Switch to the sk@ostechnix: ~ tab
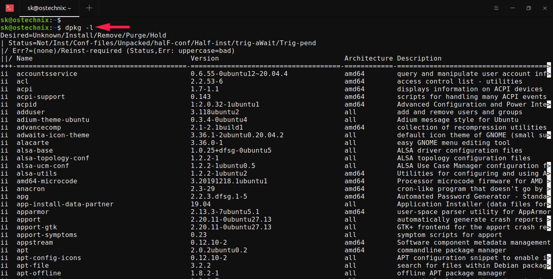Viewport: 553px width, 279px height. point(49,8)
